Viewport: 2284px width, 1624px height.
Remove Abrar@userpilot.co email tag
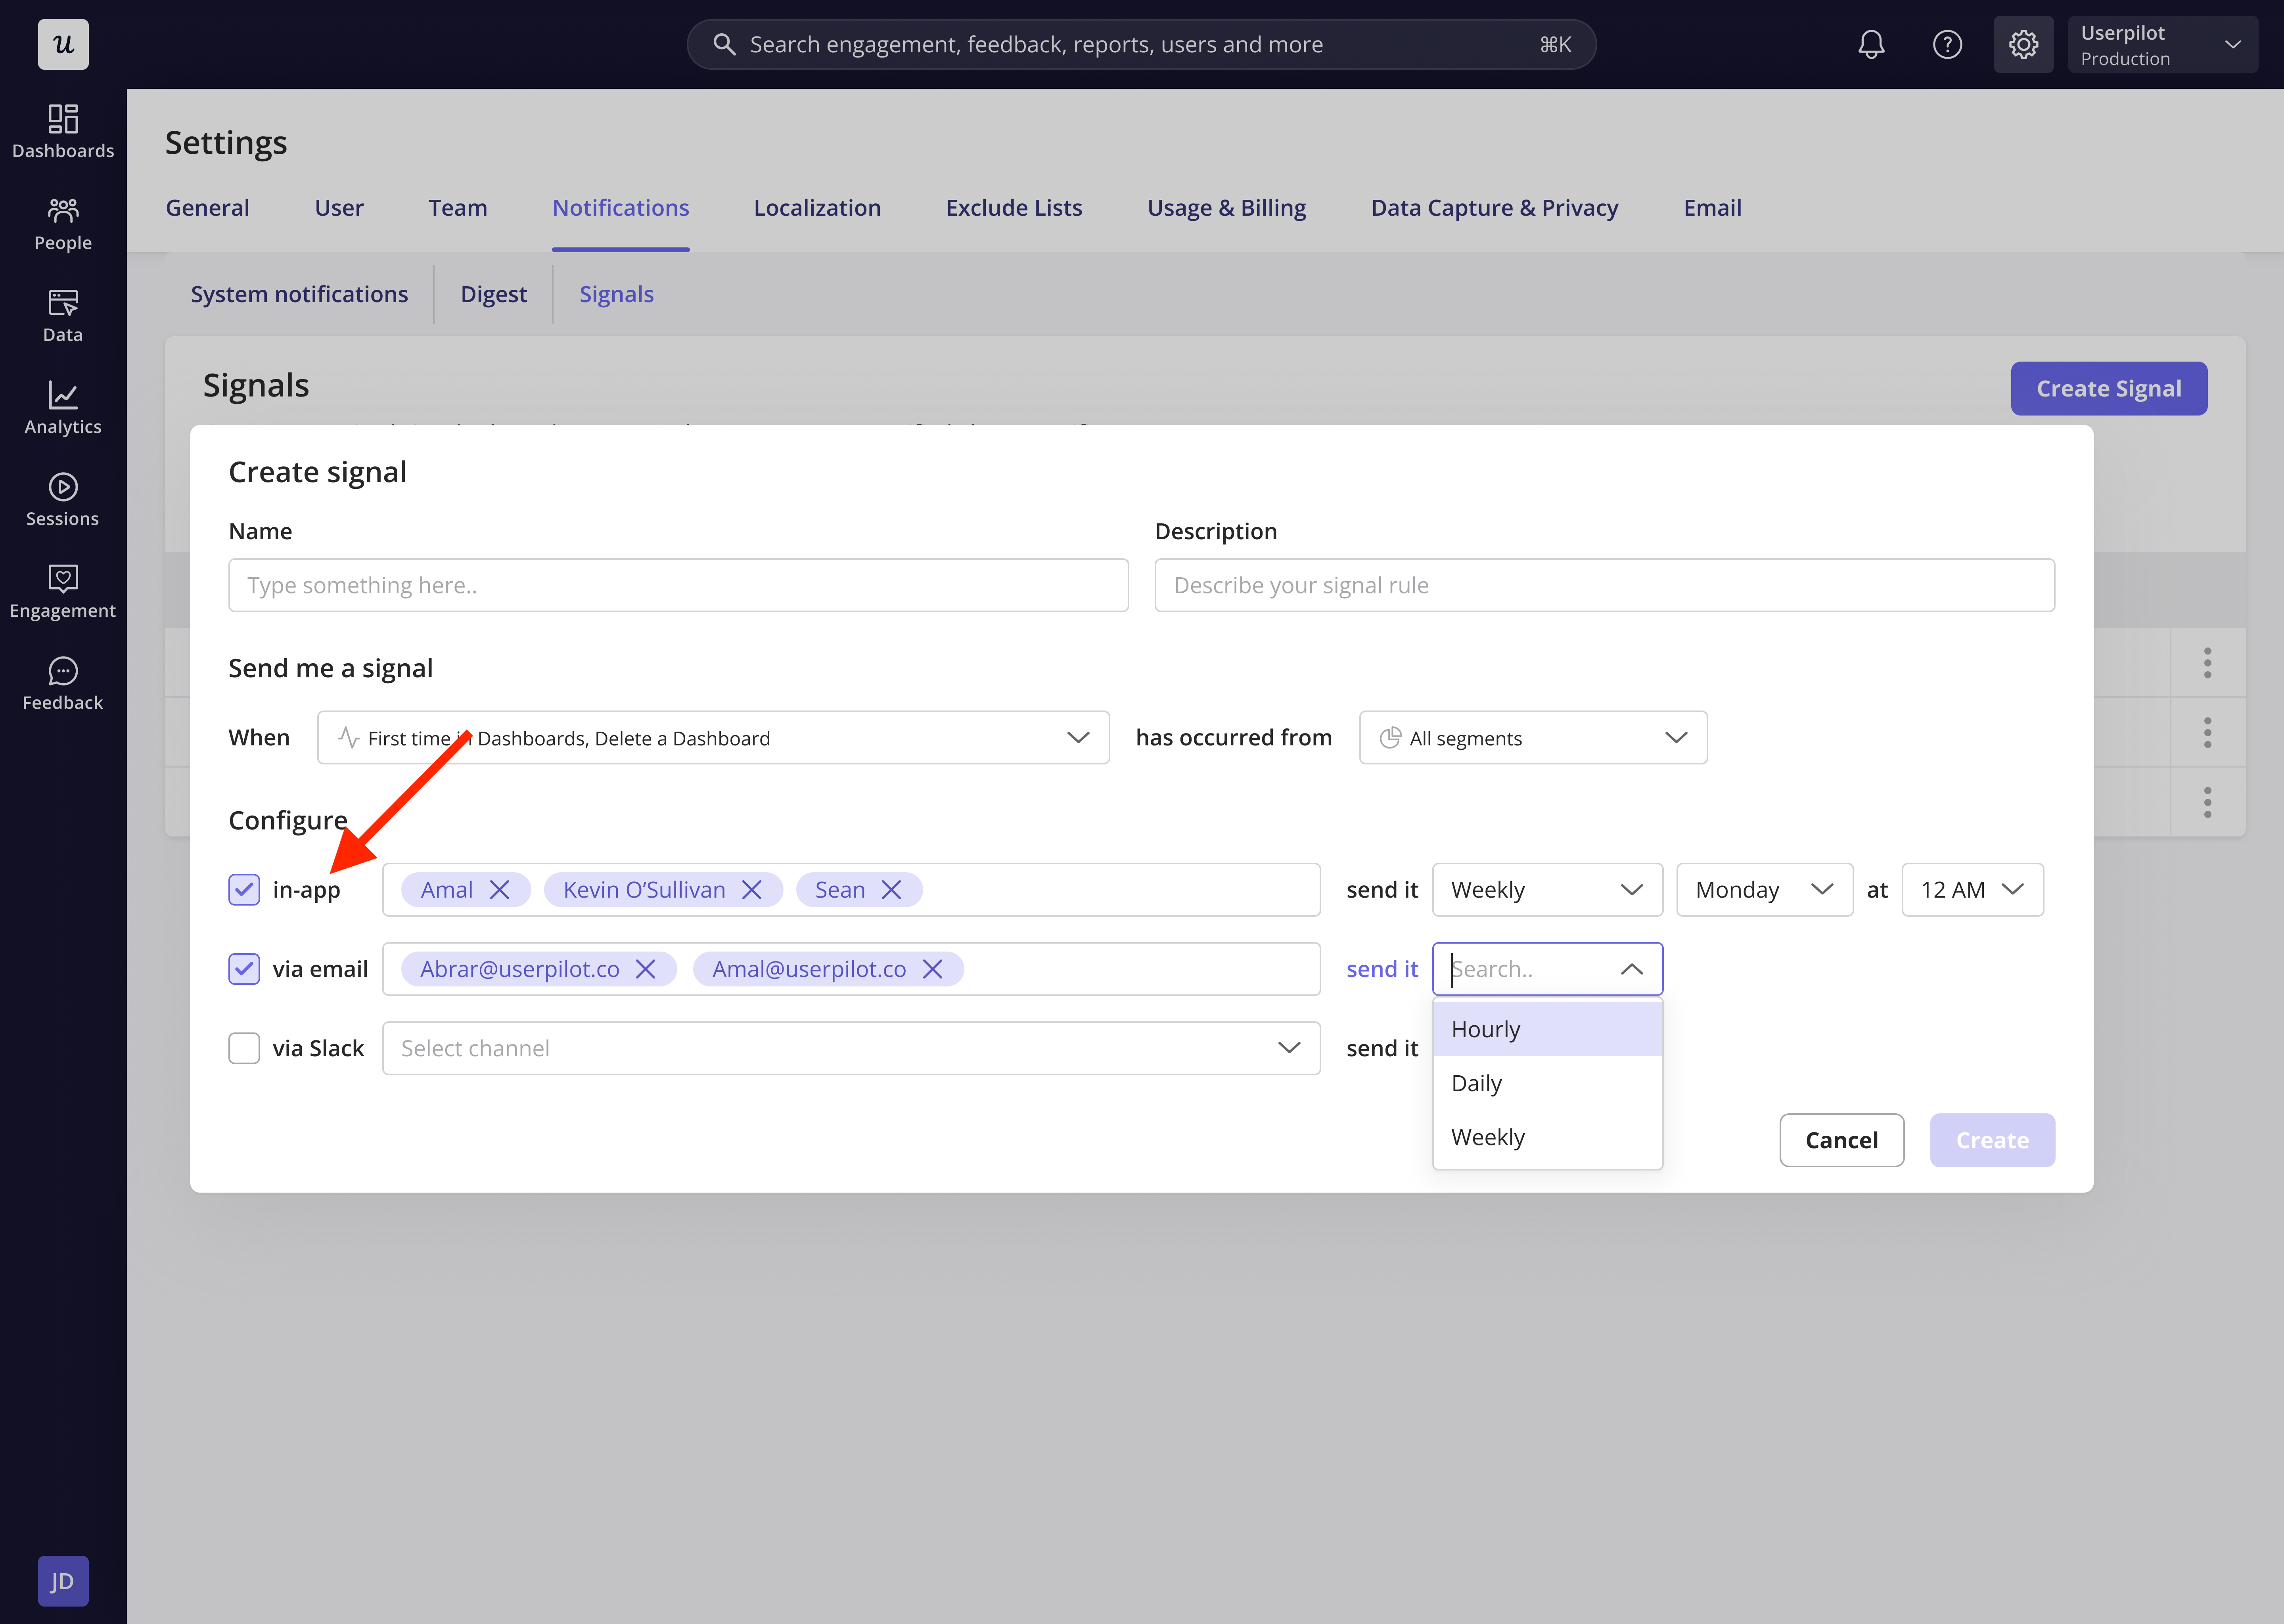click(x=646, y=968)
